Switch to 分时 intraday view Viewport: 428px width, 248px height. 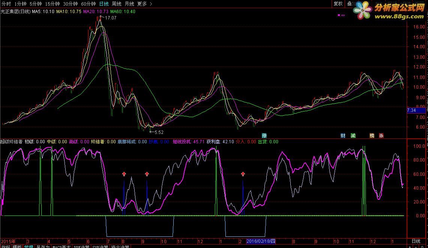6,4
